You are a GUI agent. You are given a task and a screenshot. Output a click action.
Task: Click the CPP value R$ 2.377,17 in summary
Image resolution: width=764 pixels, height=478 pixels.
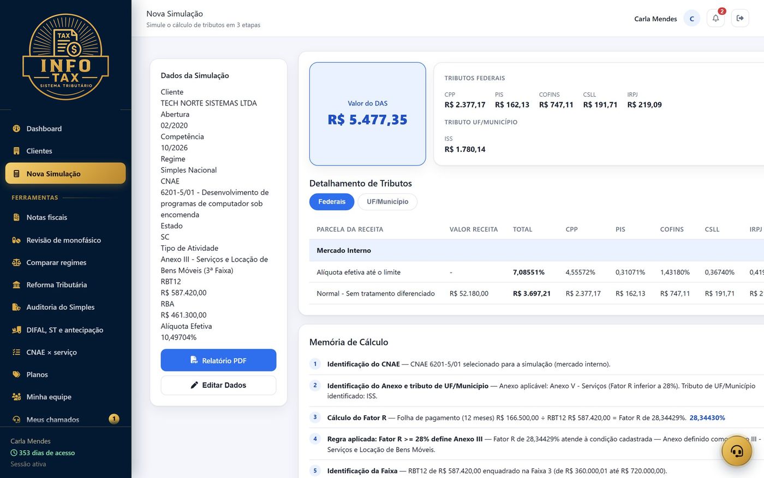465,104
